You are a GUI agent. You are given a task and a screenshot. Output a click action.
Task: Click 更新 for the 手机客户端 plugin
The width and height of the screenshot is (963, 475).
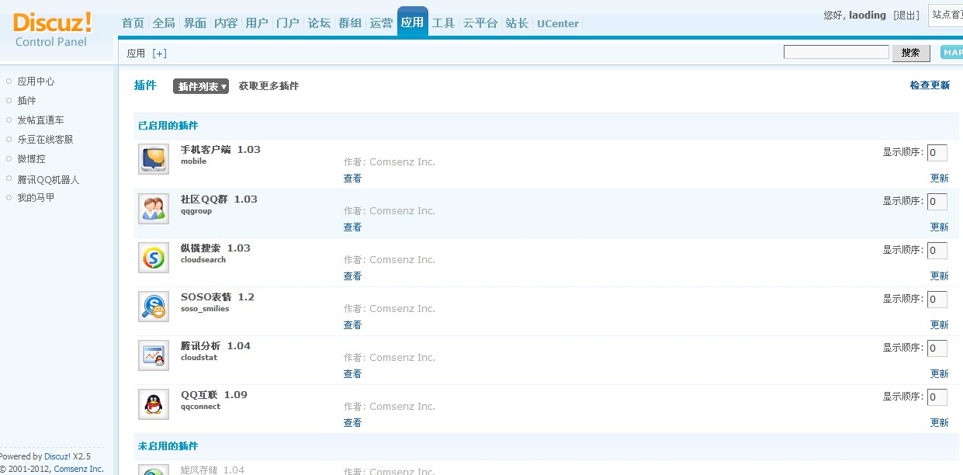coord(939,179)
